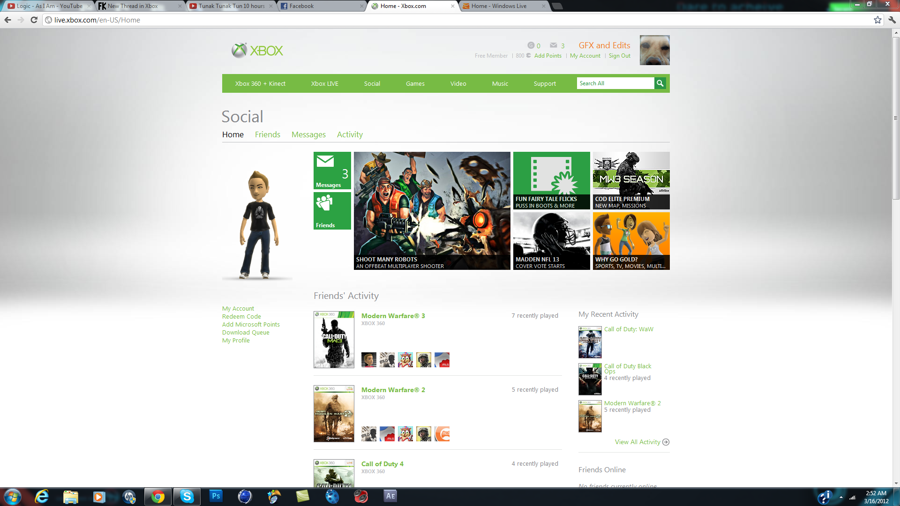Click the envelope message count icon in header
The height and width of the screenshot is (506, 900).
[x=554, y=45]
